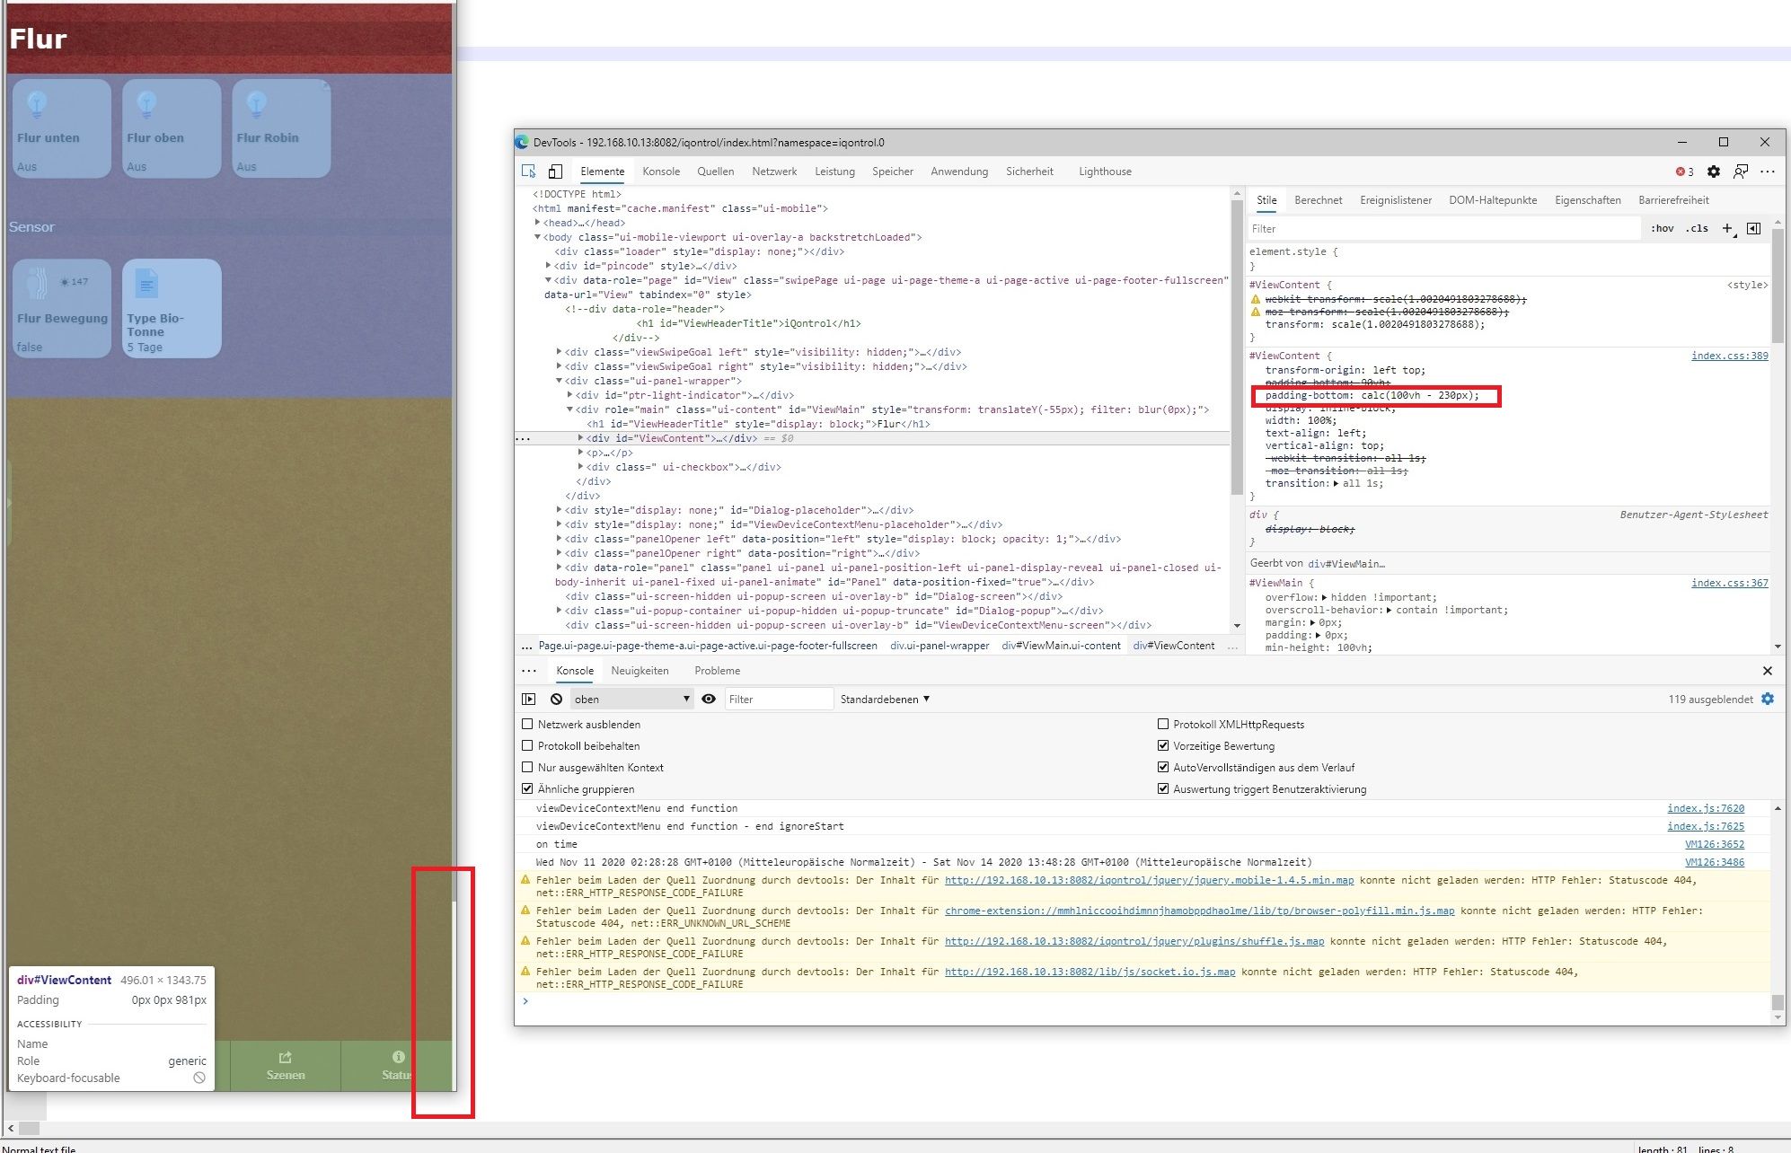Follow the socket.io.js.map URL
Image resolution: width=1791 pixels, height=1153 pixels.
1090,972
